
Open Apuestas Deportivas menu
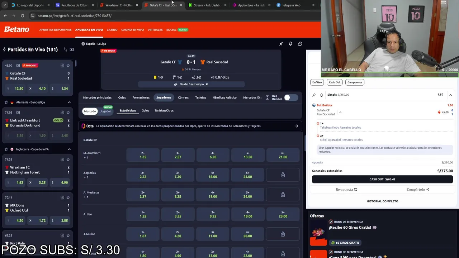click(55, 30)
